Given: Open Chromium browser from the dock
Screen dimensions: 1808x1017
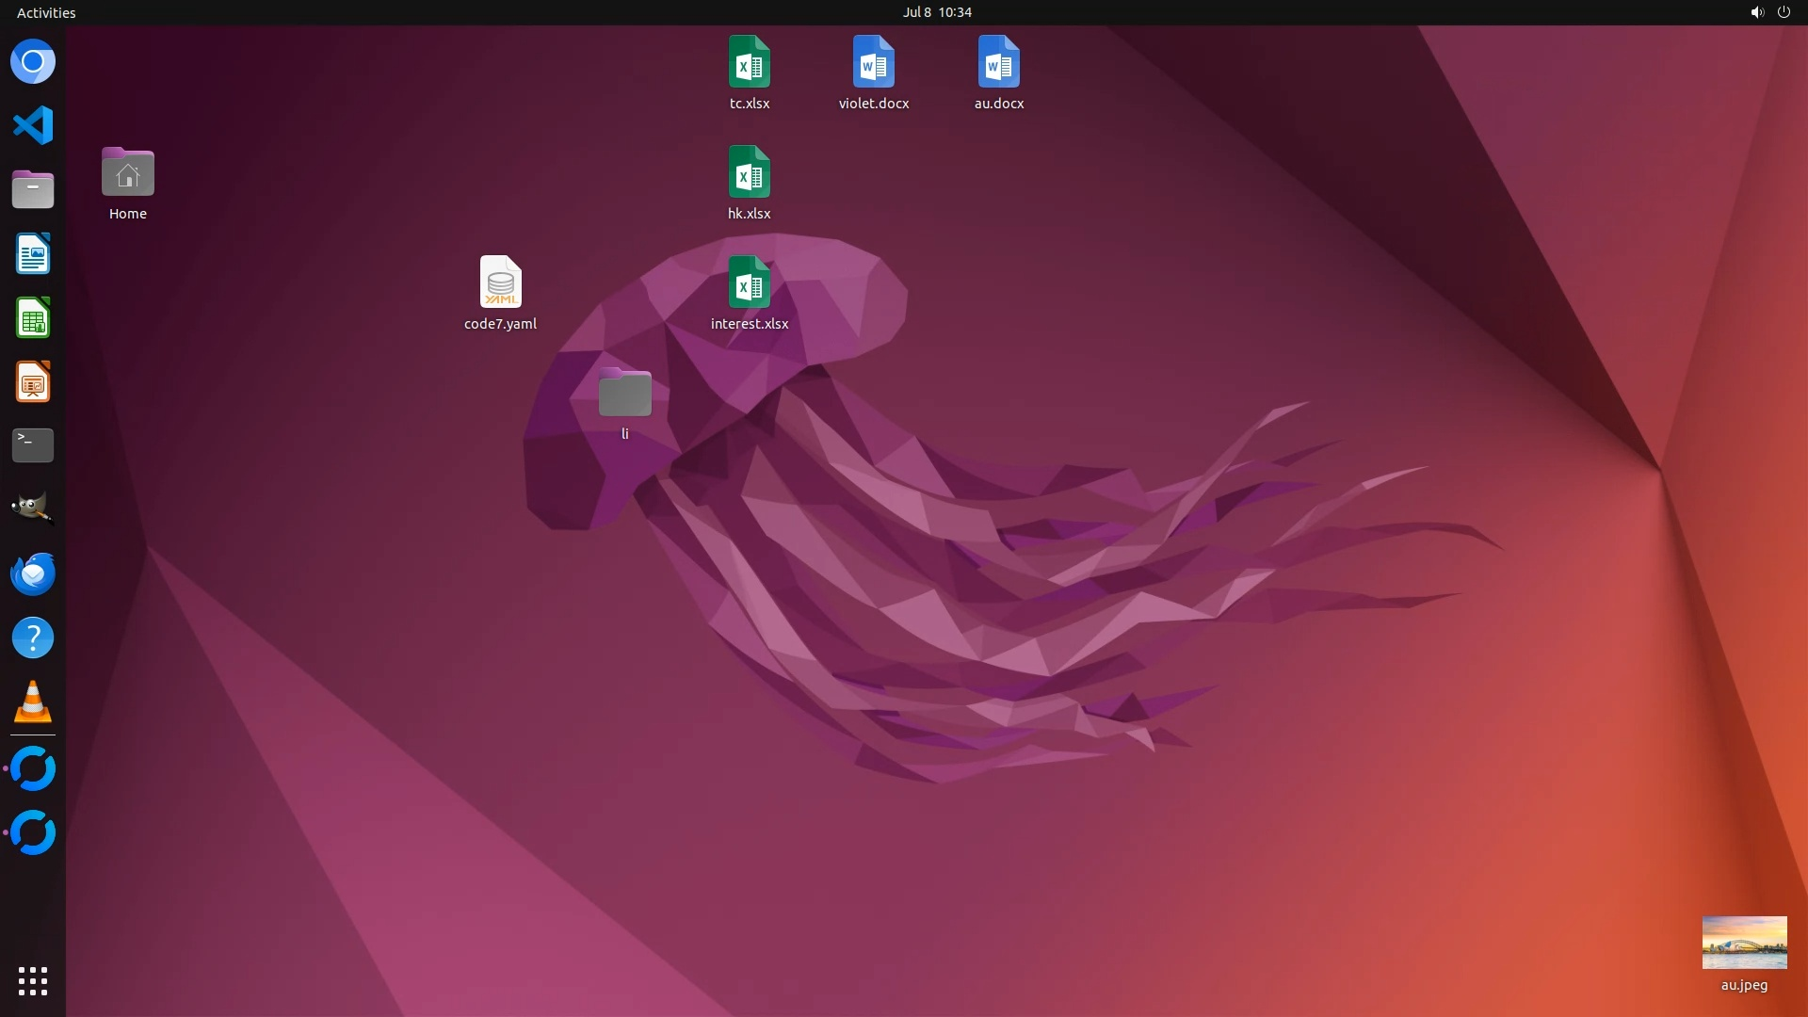Looking at the screenshot, I should [33, 62].
